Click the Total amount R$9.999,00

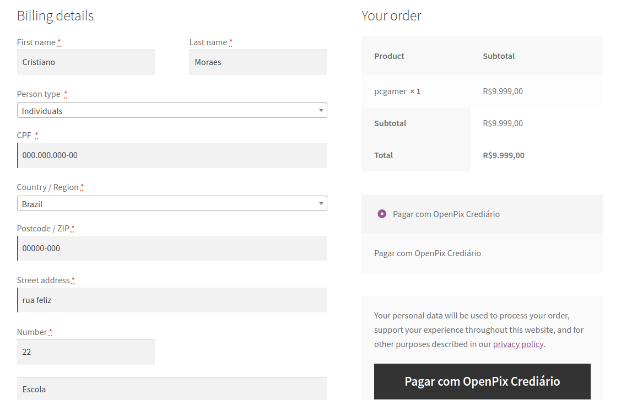(503, 155)
